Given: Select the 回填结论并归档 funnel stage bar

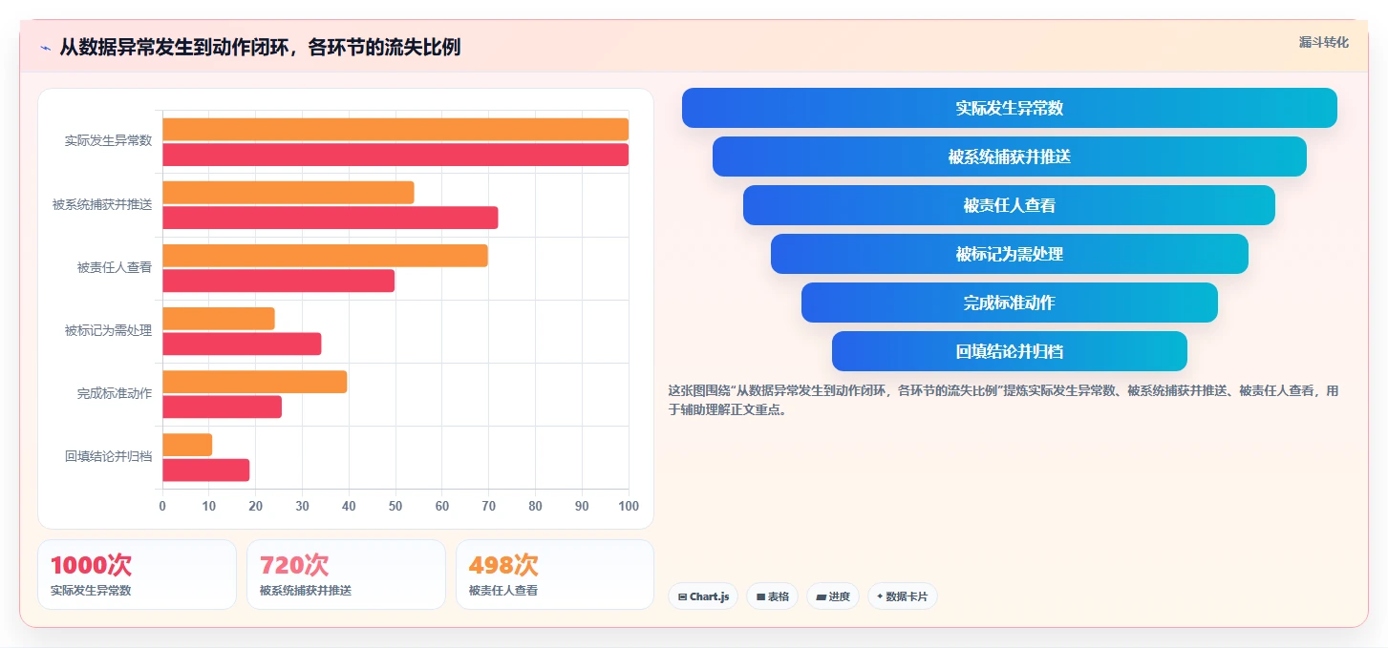Looking at the screenshot, I should click(x=1009, y=351).
